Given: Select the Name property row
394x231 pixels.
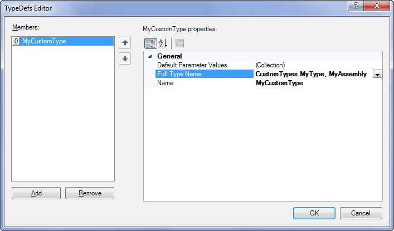Looking at the screenshot, I should coord(205,83).
